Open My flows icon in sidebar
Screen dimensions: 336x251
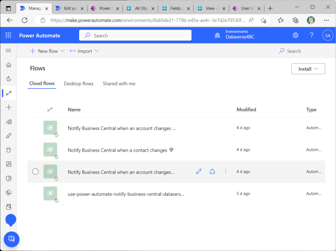(x=9, y=93)
